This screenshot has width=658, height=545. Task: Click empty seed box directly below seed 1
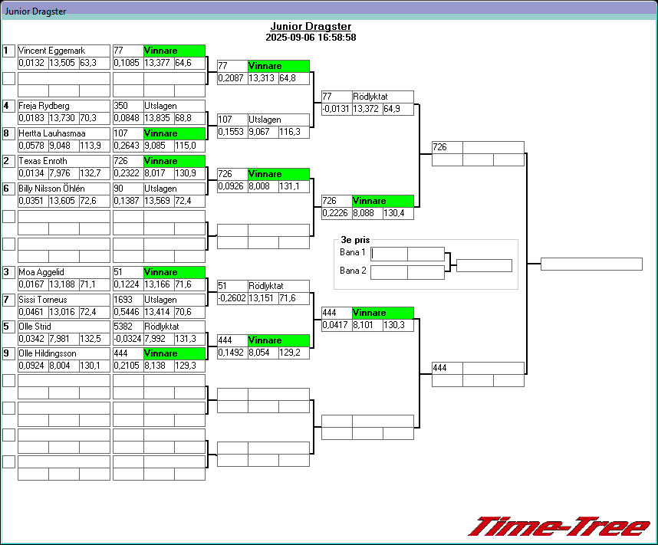click(8, 78)
